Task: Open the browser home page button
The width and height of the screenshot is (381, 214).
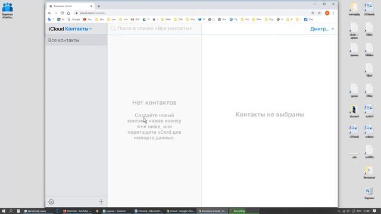Action: pos(69,13)
